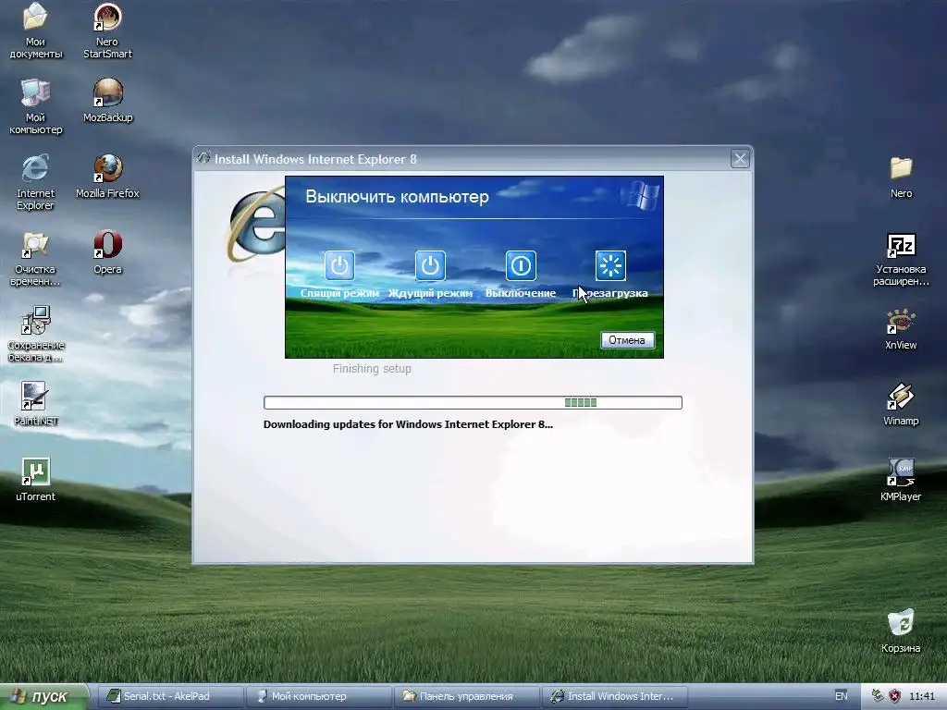The width and height of the screenshot is (947, 710).
Task: Click the red shield security tray icon
Action: coord(894,696)
